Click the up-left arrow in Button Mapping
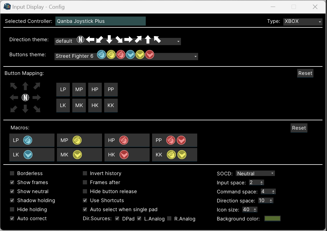 (14, 86)
